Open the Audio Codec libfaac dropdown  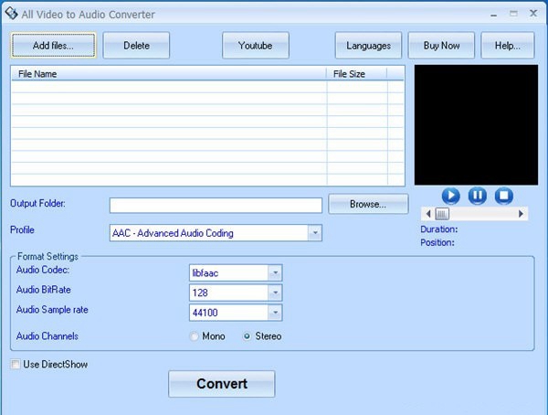pos(275,273)
